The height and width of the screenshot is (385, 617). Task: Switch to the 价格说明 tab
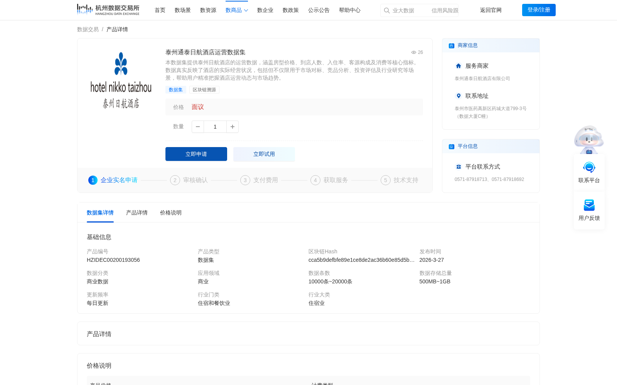(171, 213)
